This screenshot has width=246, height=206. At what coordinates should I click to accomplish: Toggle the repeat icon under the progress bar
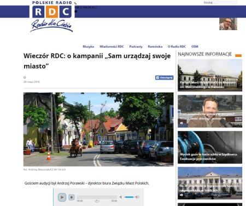pyautogui.click(x=97, y=201)
